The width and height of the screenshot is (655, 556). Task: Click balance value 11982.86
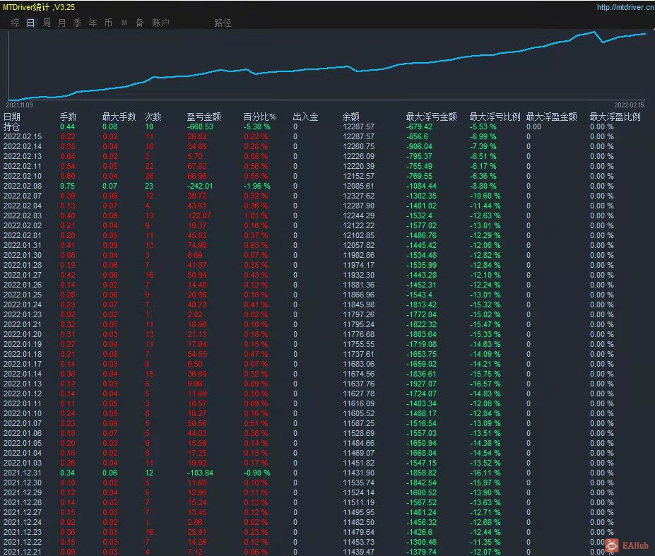click(x=358, y=255)
